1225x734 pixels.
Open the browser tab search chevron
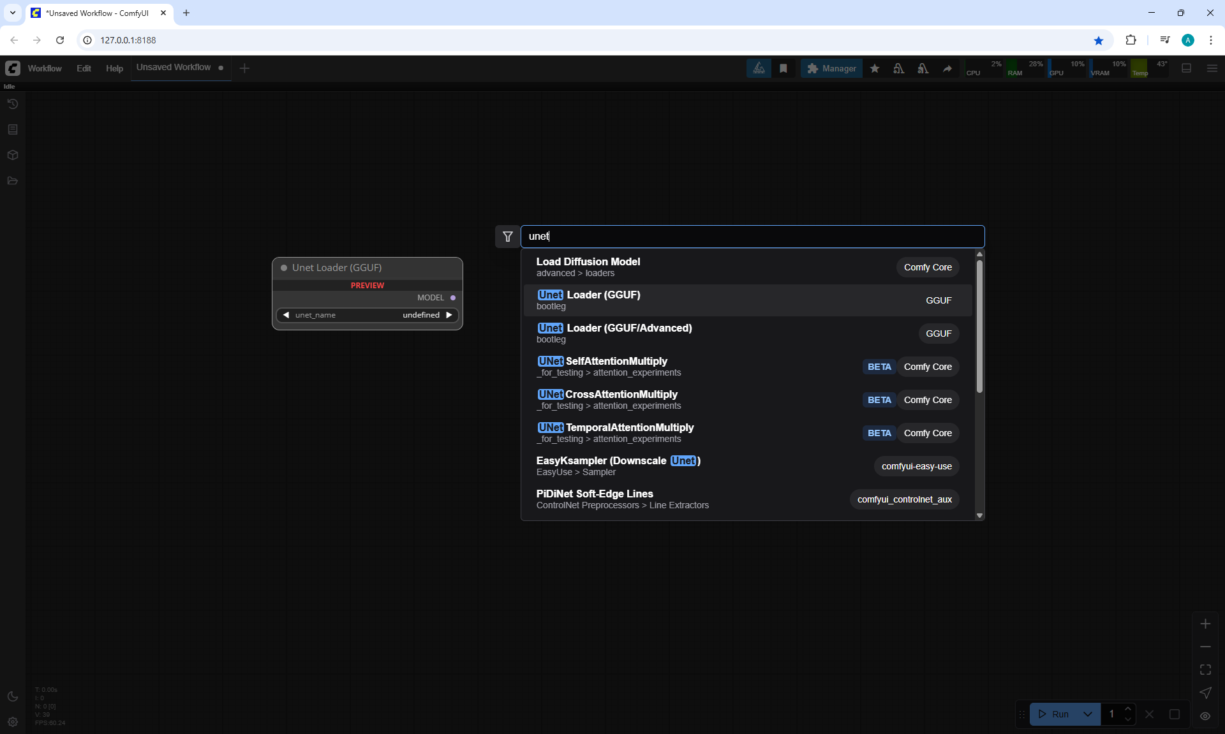point(12,13)
